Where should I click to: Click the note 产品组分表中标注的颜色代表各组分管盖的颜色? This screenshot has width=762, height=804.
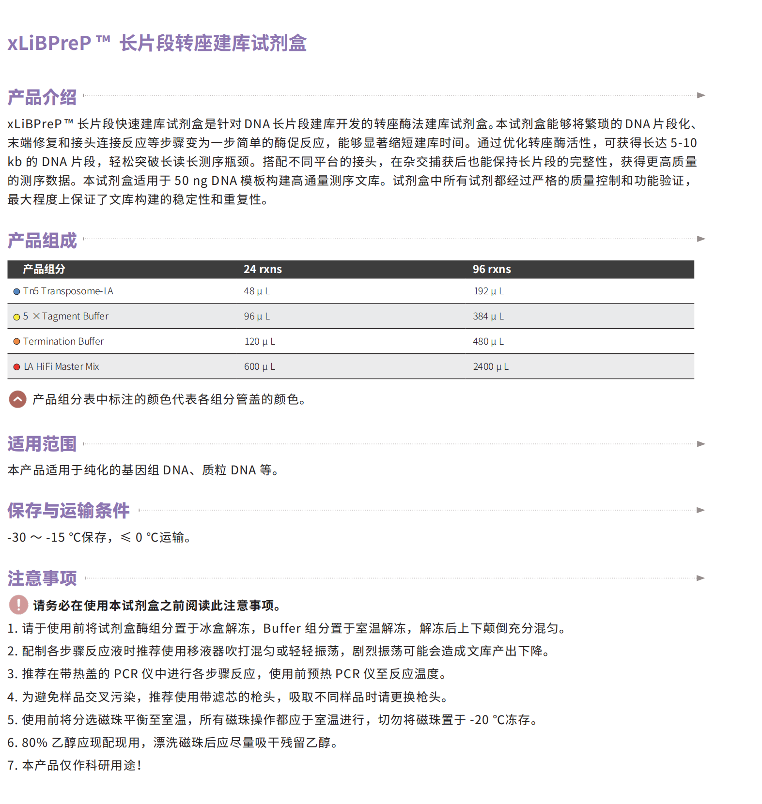169,399
